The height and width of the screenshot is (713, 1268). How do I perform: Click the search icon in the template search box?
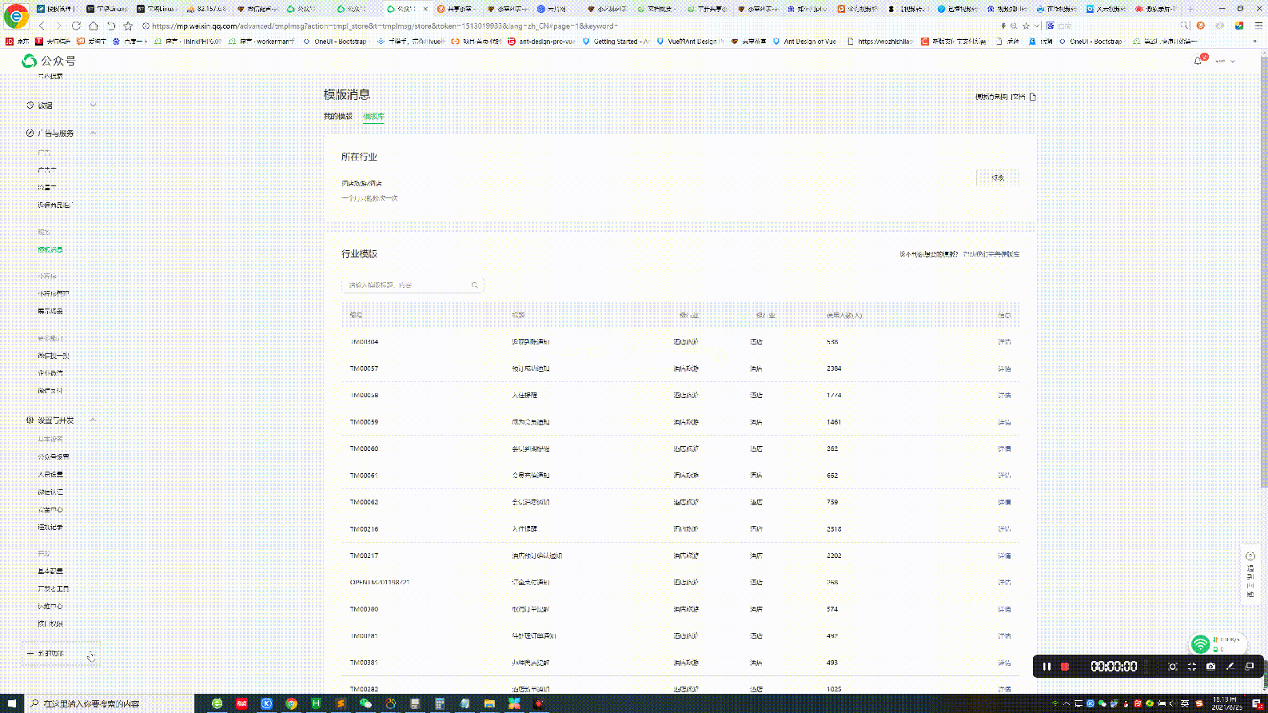474,285
